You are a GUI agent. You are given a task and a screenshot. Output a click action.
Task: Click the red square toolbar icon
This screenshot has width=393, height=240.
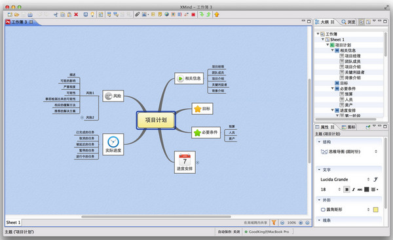[193, 14]
